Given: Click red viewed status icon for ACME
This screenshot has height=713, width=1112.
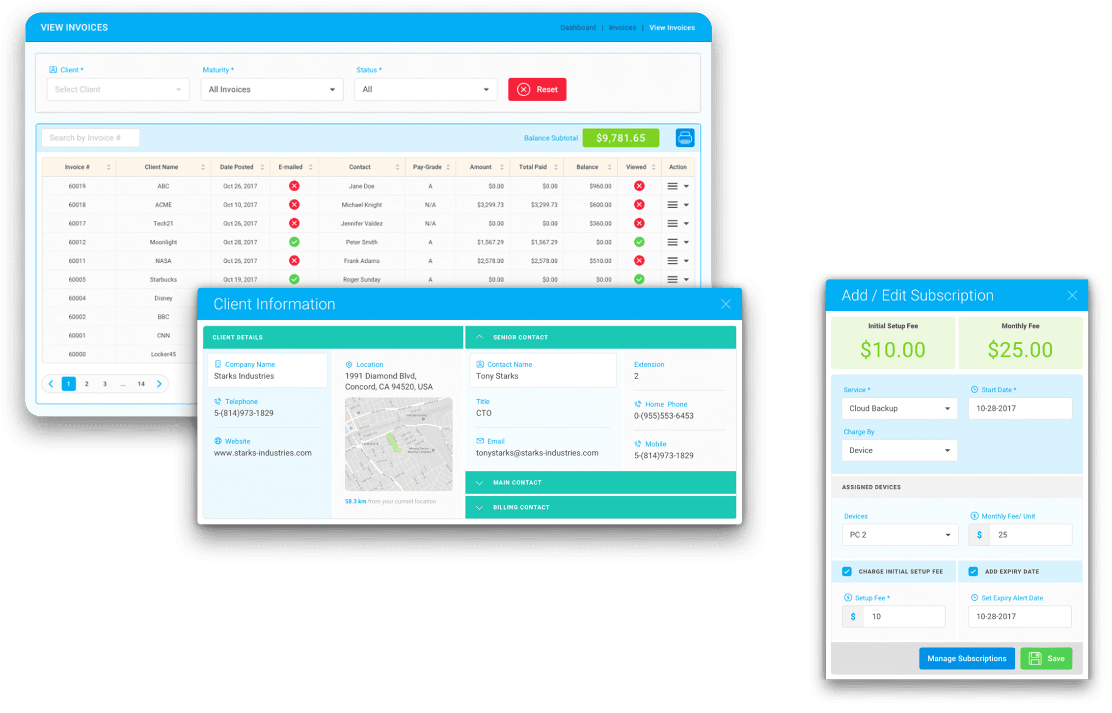Looking at the screenshot, I should coord(639,205).
